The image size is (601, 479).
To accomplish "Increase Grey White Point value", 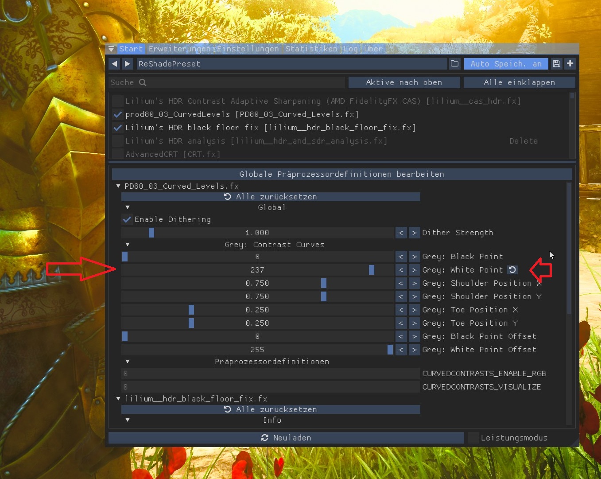I will pos(415,270).
